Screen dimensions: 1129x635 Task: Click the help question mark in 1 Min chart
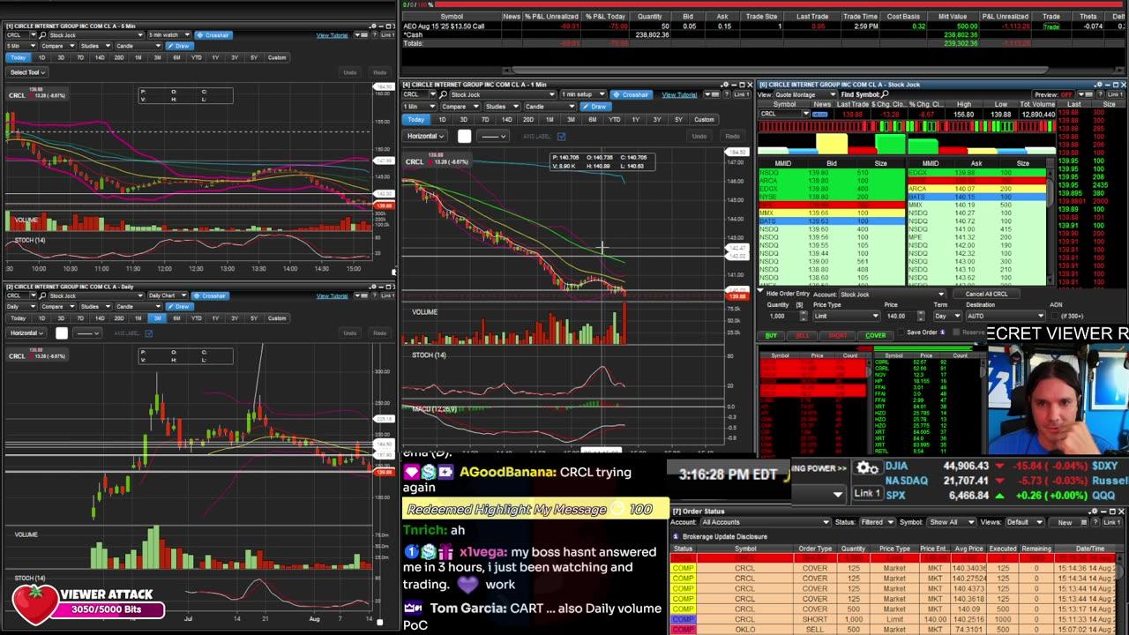click(x=726, y=94)
